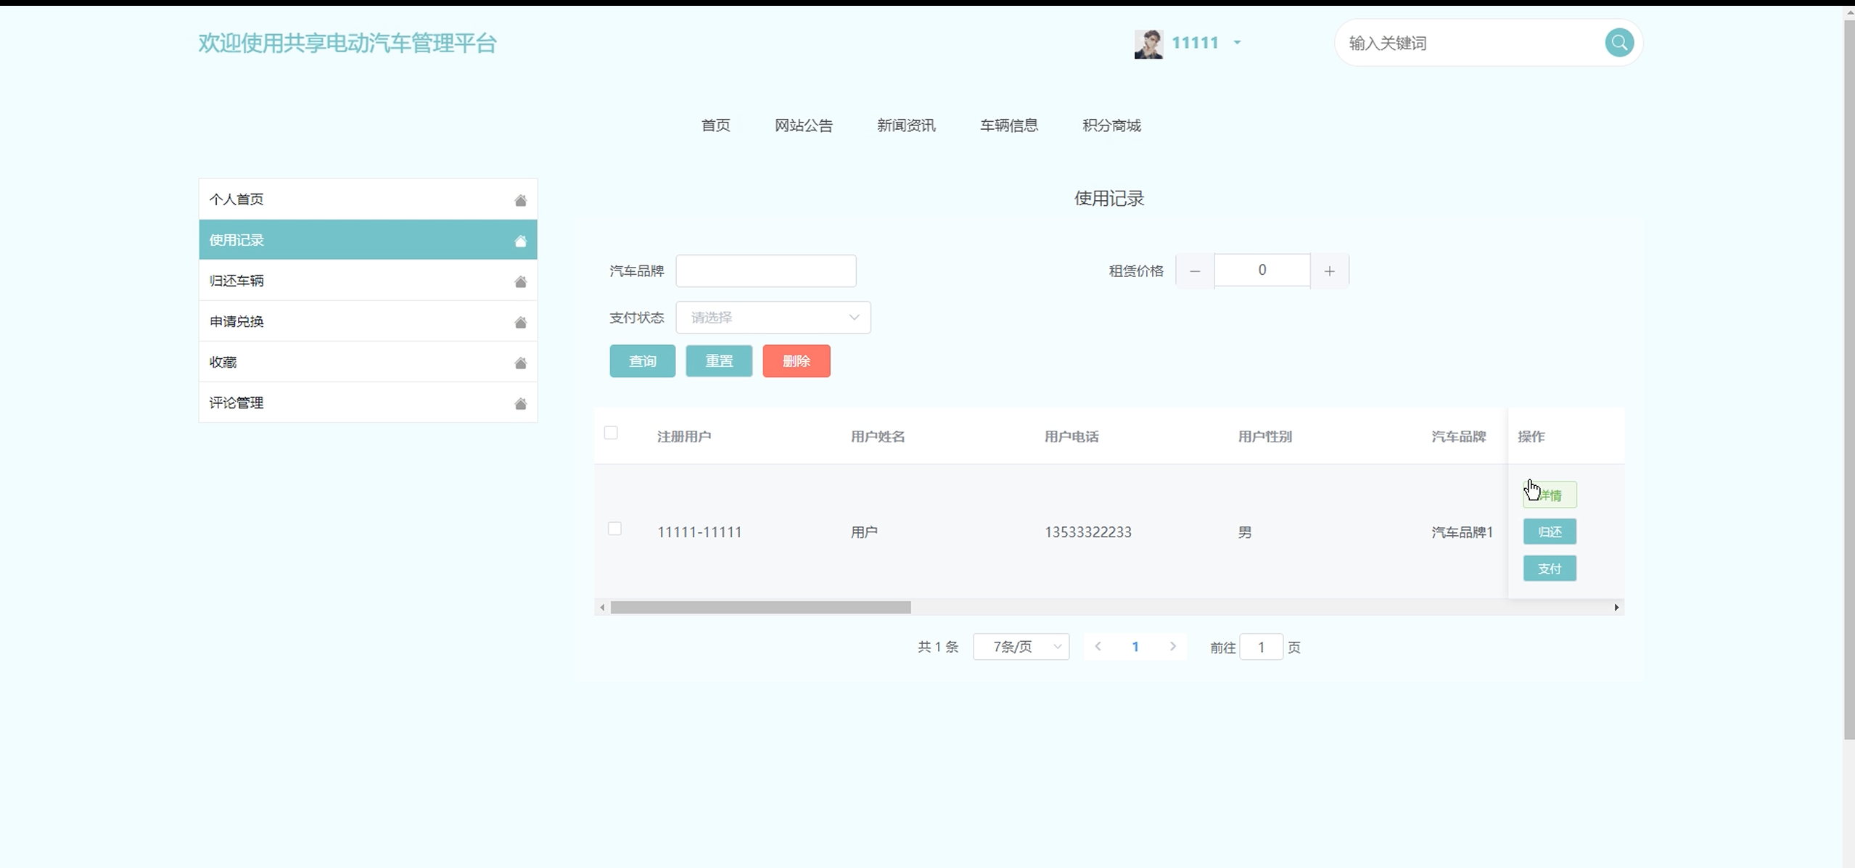
Task: Click home icon beside 申请兑换
Action: pyautogui.click(x=520, y=322)
